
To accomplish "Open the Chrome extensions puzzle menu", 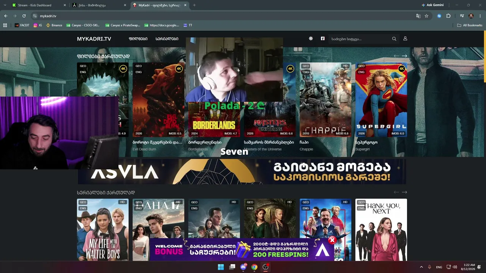I will coord(448,16).
